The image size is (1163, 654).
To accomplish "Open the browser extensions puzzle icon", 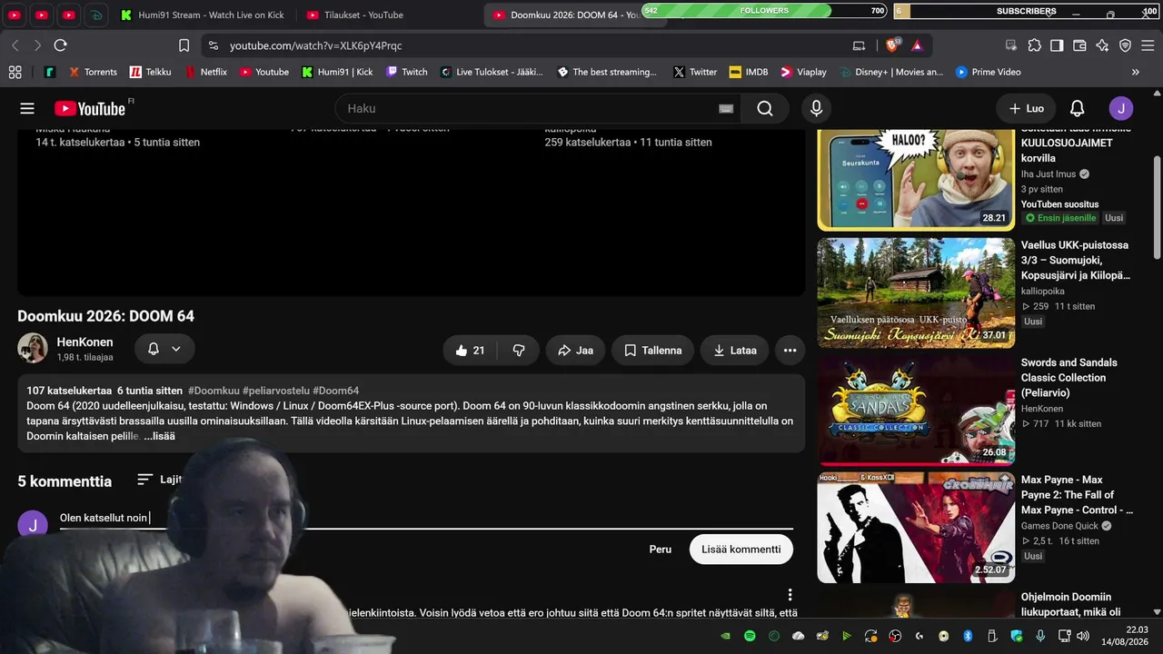I will 1034,45.
